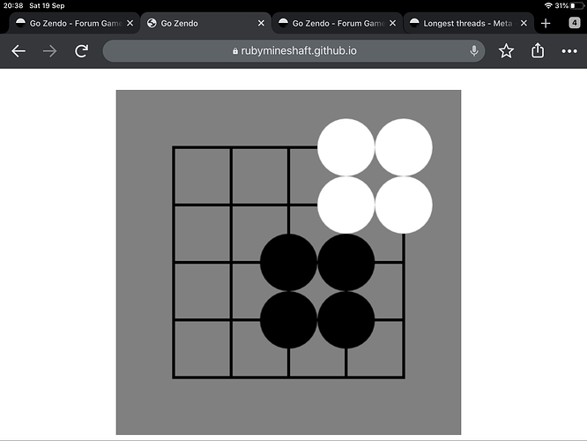Open a new tab with plus icon
587x441 pixels.
546,24
